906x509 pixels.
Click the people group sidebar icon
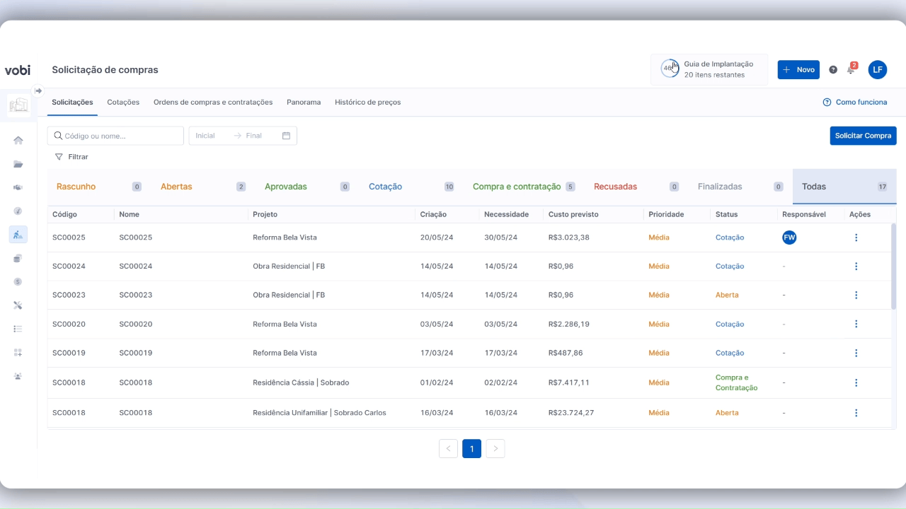click(x=18, y=376)
